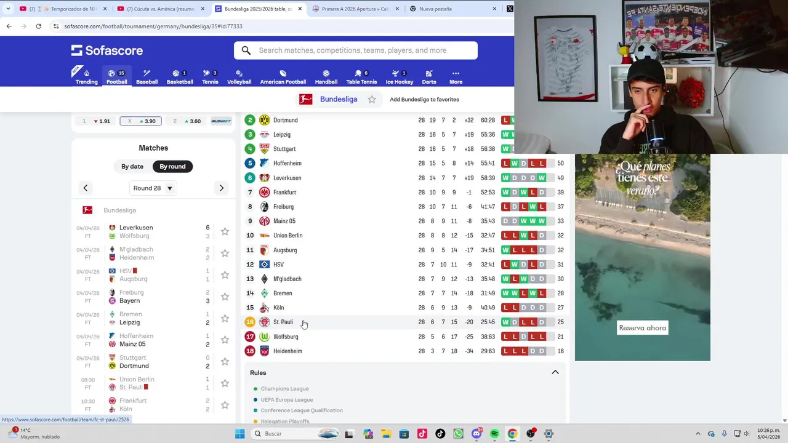This screenshot has height=443, width=788.
Task: Click Add Bundesliga to favorites text
Action: [424, 99]
